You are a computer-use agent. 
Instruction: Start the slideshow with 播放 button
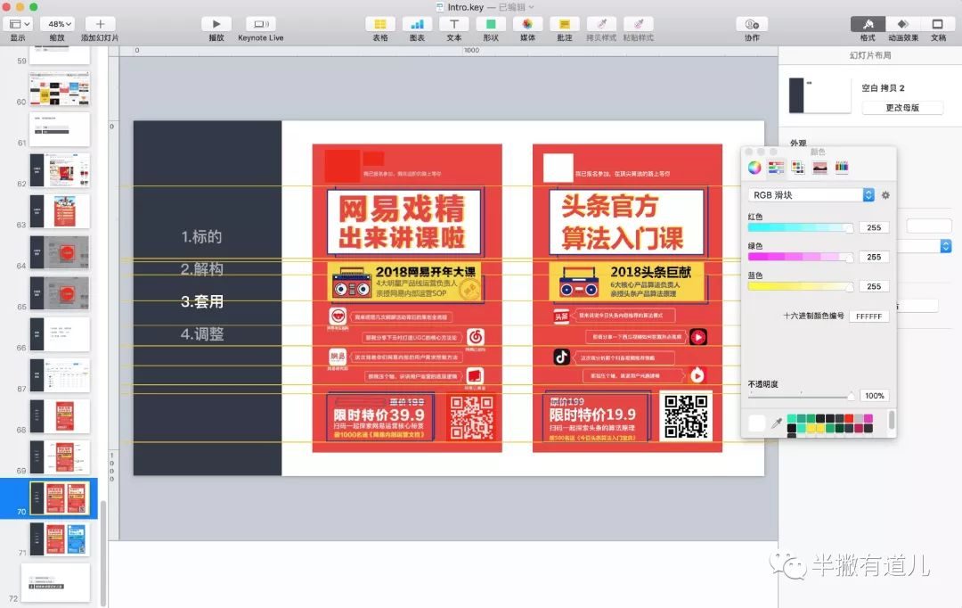click(x=216, y=24)
